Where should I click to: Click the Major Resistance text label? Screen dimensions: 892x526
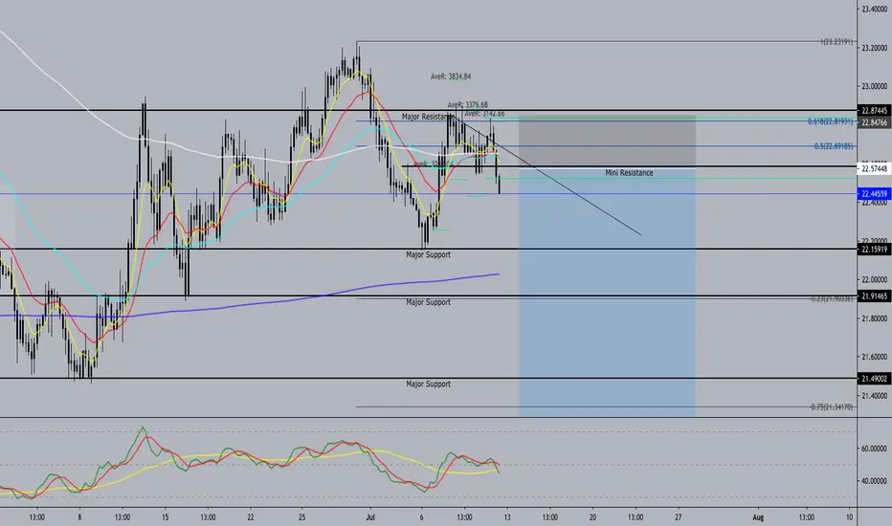click(x=428, y=117)
